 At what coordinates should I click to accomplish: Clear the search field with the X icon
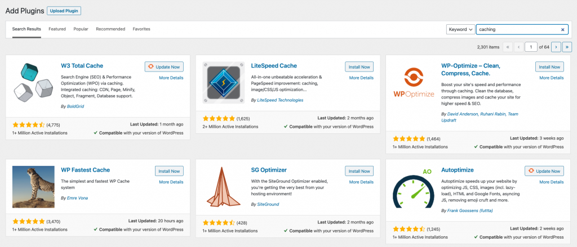coord(563,30)
